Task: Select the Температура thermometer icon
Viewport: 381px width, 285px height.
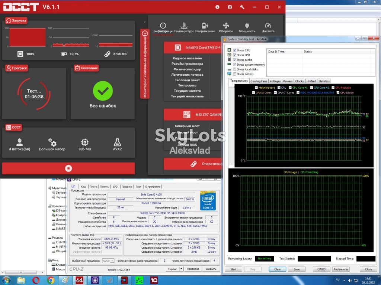Action: pos(184,26)
